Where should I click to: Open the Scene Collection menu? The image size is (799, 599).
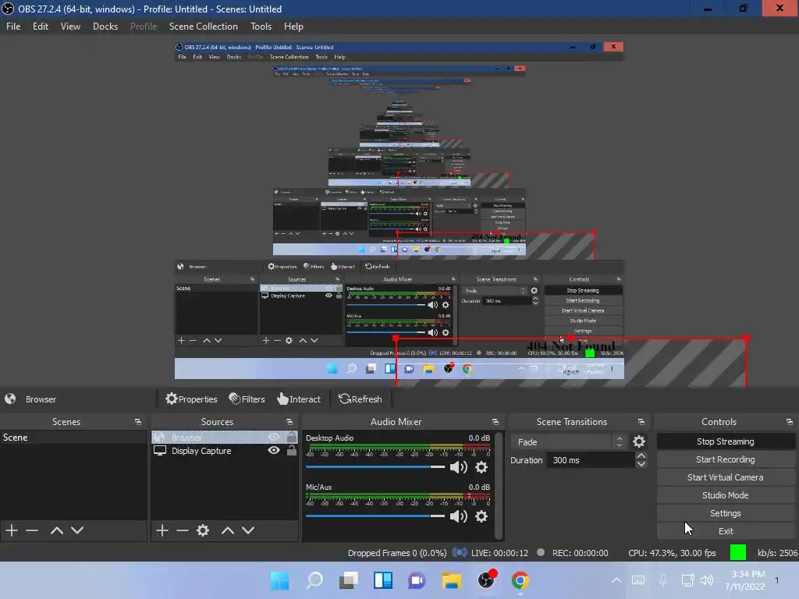point(204,27)
